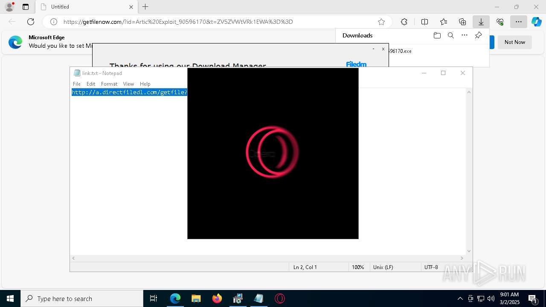Click the Opera logo splash image
Viewport: 546px width, 307px height.
tap(272, 152)
